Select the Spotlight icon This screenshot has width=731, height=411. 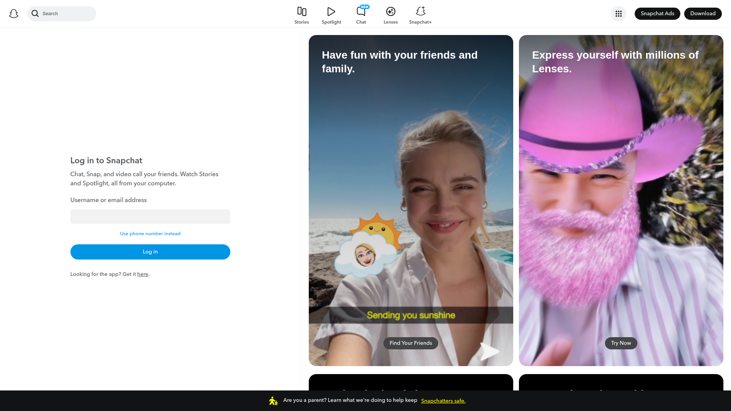pyautogui.click(x=331, y=11)
